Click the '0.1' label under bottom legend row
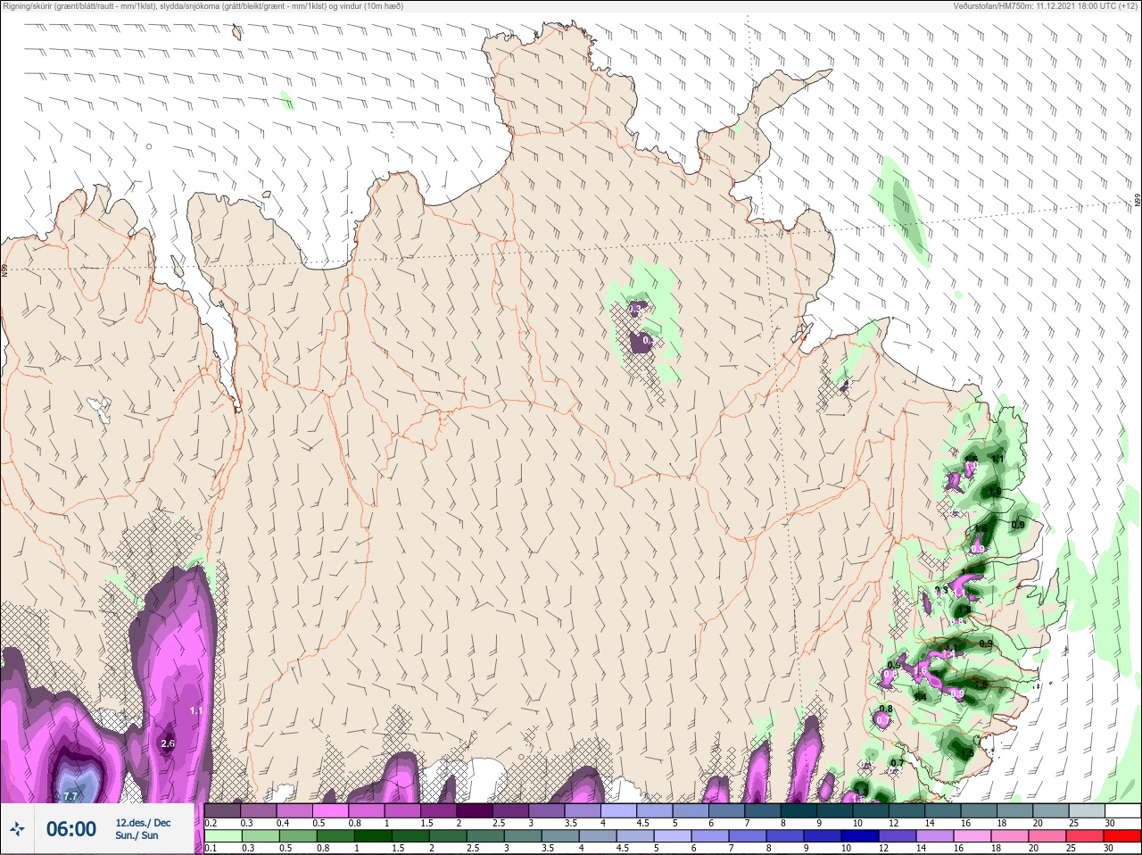The image size is (1142, 855). (211, 848)
